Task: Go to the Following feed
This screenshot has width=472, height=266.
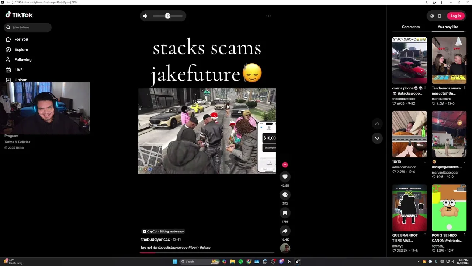Action: [x=23, y=59]
